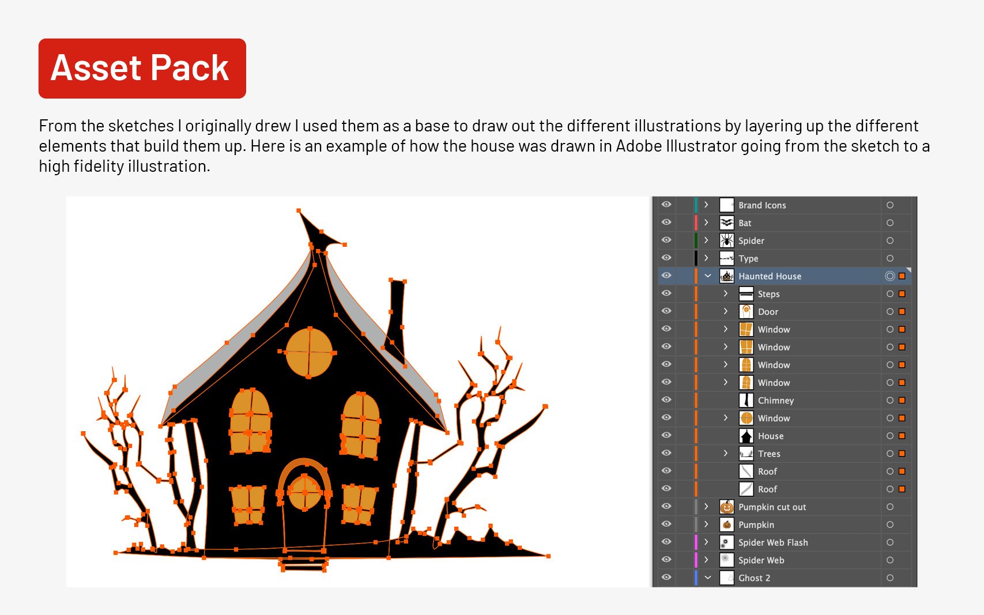Click the round attic window in illustration

(309, 352)
